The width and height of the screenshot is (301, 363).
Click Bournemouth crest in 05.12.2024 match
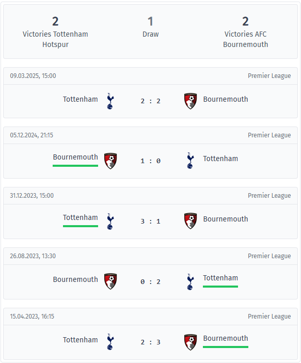[110, 161]
